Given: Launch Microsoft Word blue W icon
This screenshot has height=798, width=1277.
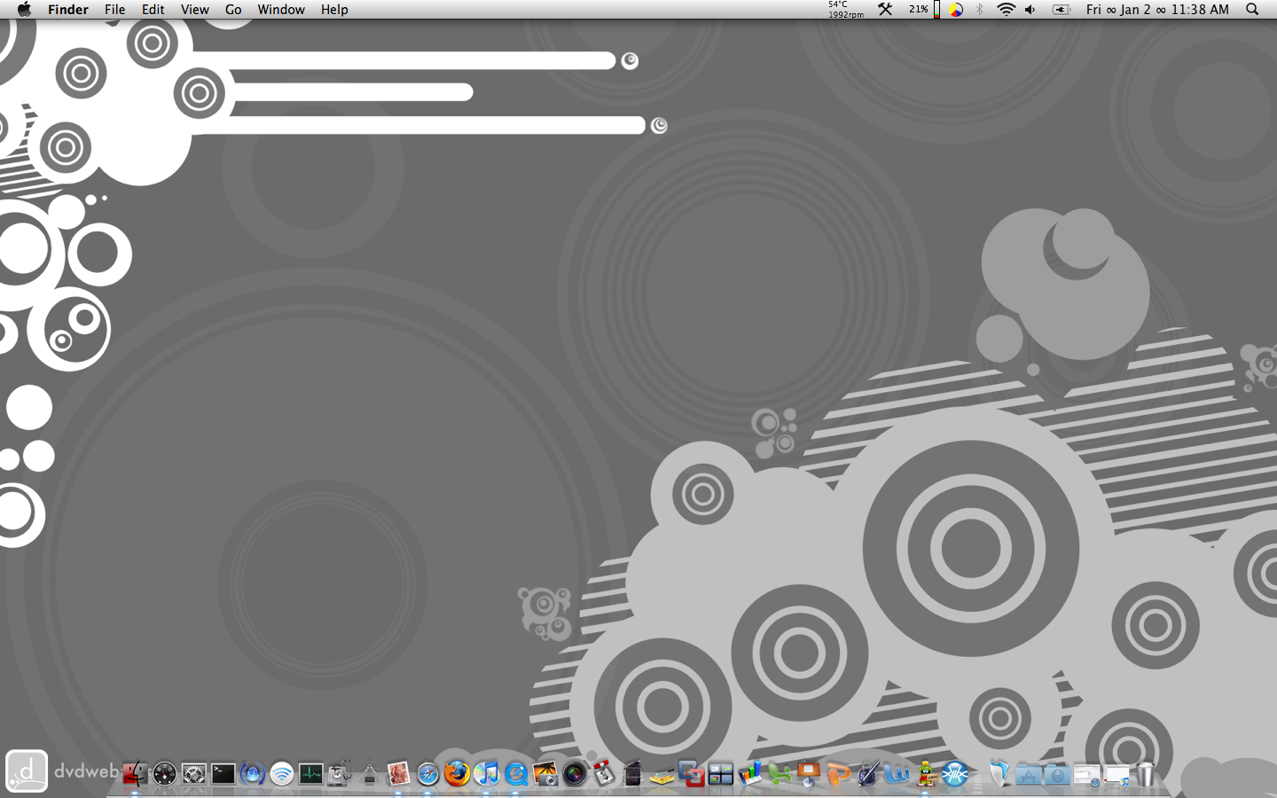Looking at the screenshot, I should point(896,774).
